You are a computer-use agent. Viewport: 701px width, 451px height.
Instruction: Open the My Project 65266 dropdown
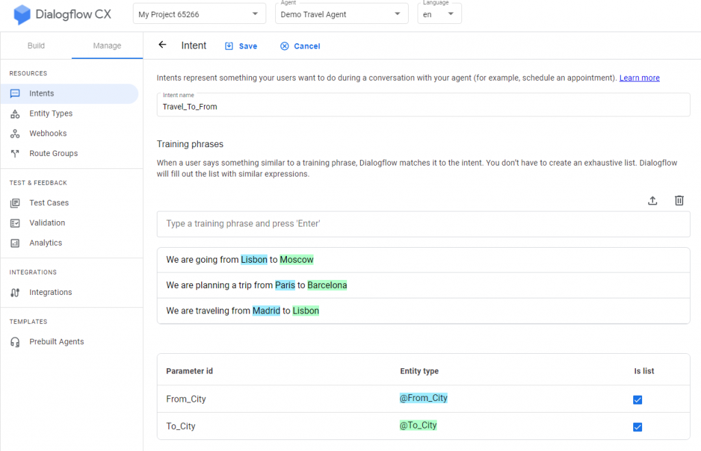199,14
